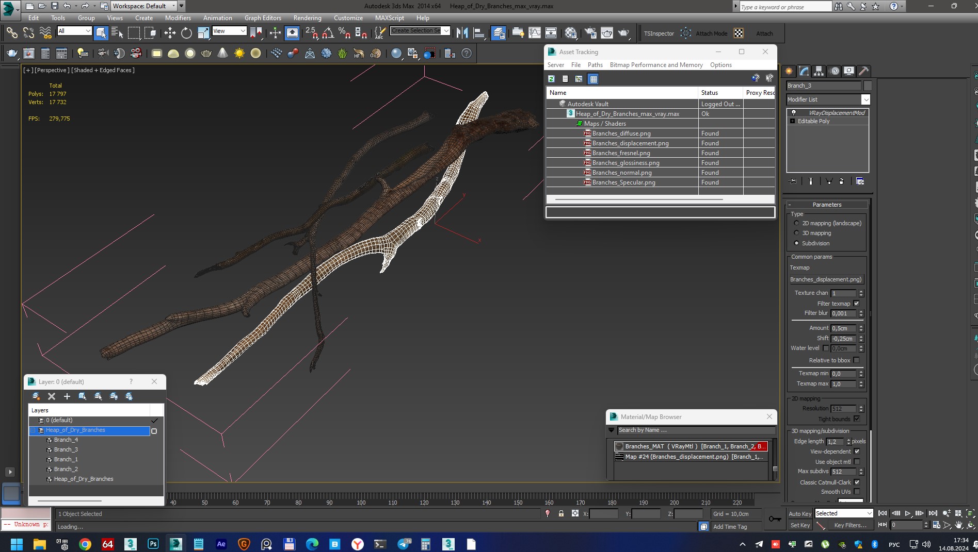Screen dimensions: 978x552
Task: Uncheck the View-dependent checkbox
Action: pos(857,451)
